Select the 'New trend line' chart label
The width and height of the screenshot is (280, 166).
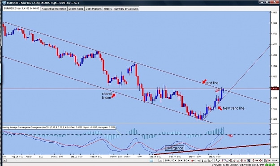point(233,108)
